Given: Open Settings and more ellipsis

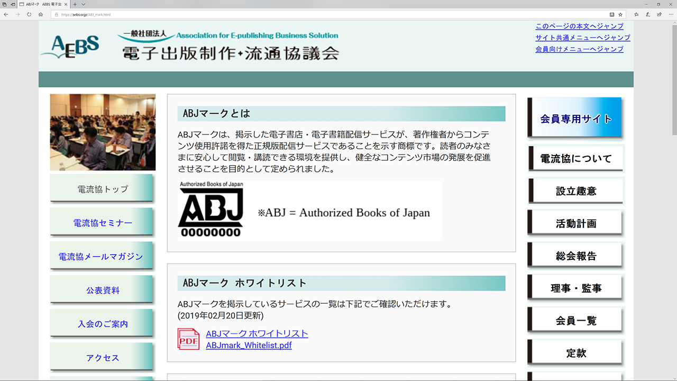Looking at the screenshot, I should click(671, 14).
